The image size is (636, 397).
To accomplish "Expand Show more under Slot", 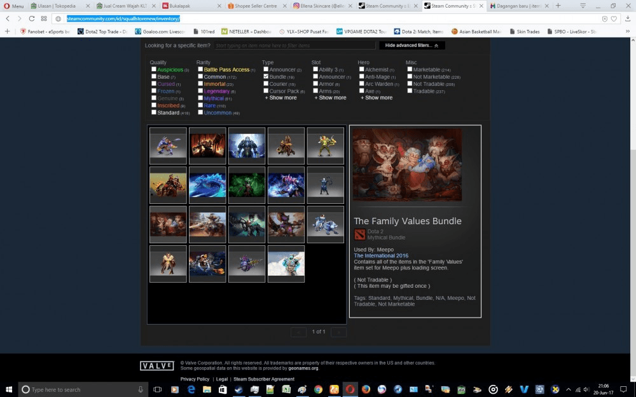I will [x=331, y=98].
